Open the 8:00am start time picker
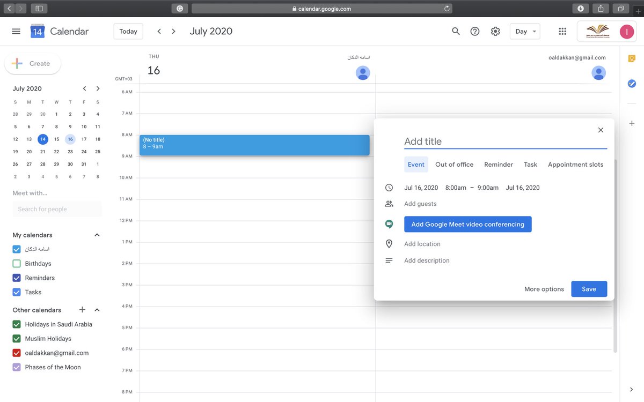 coord(456,188)
